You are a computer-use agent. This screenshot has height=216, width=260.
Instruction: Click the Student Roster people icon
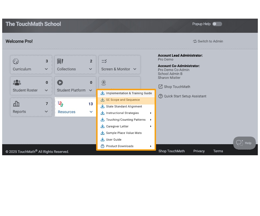17,82
